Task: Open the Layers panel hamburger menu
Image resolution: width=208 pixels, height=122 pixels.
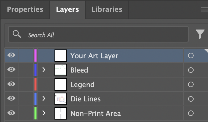Action: 204,10
